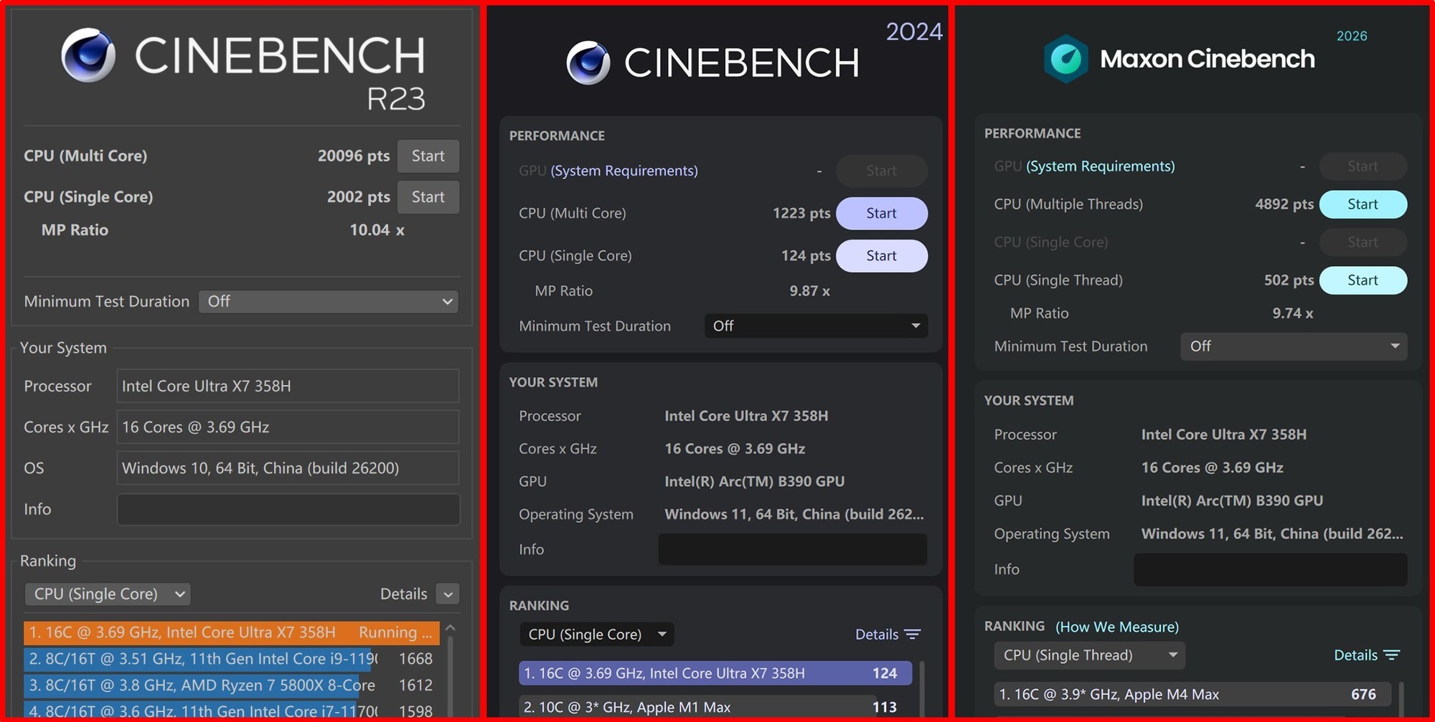Open Details filter icon in Cinebench 2024 ranking
Viewport: 1435px width, 722px height.
pyautogui.click(x=913, y=635)
